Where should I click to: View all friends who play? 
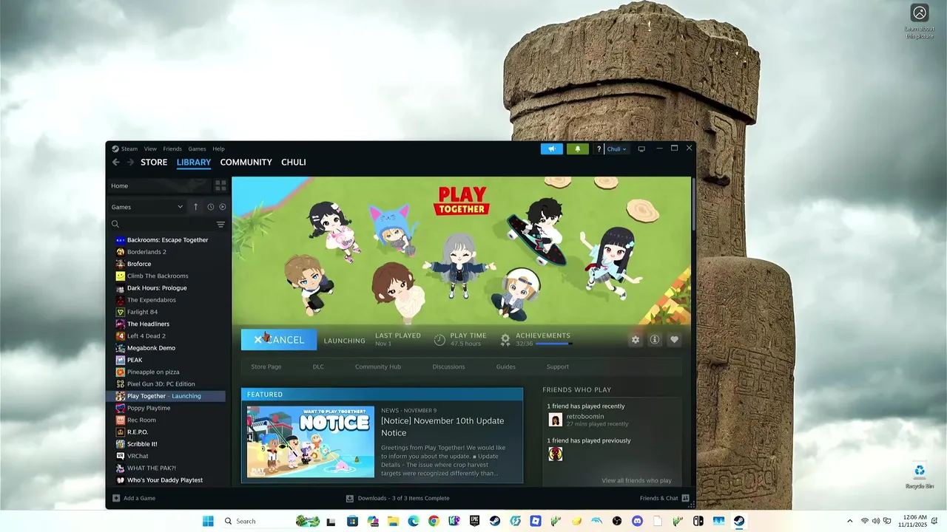pos(636,480)
